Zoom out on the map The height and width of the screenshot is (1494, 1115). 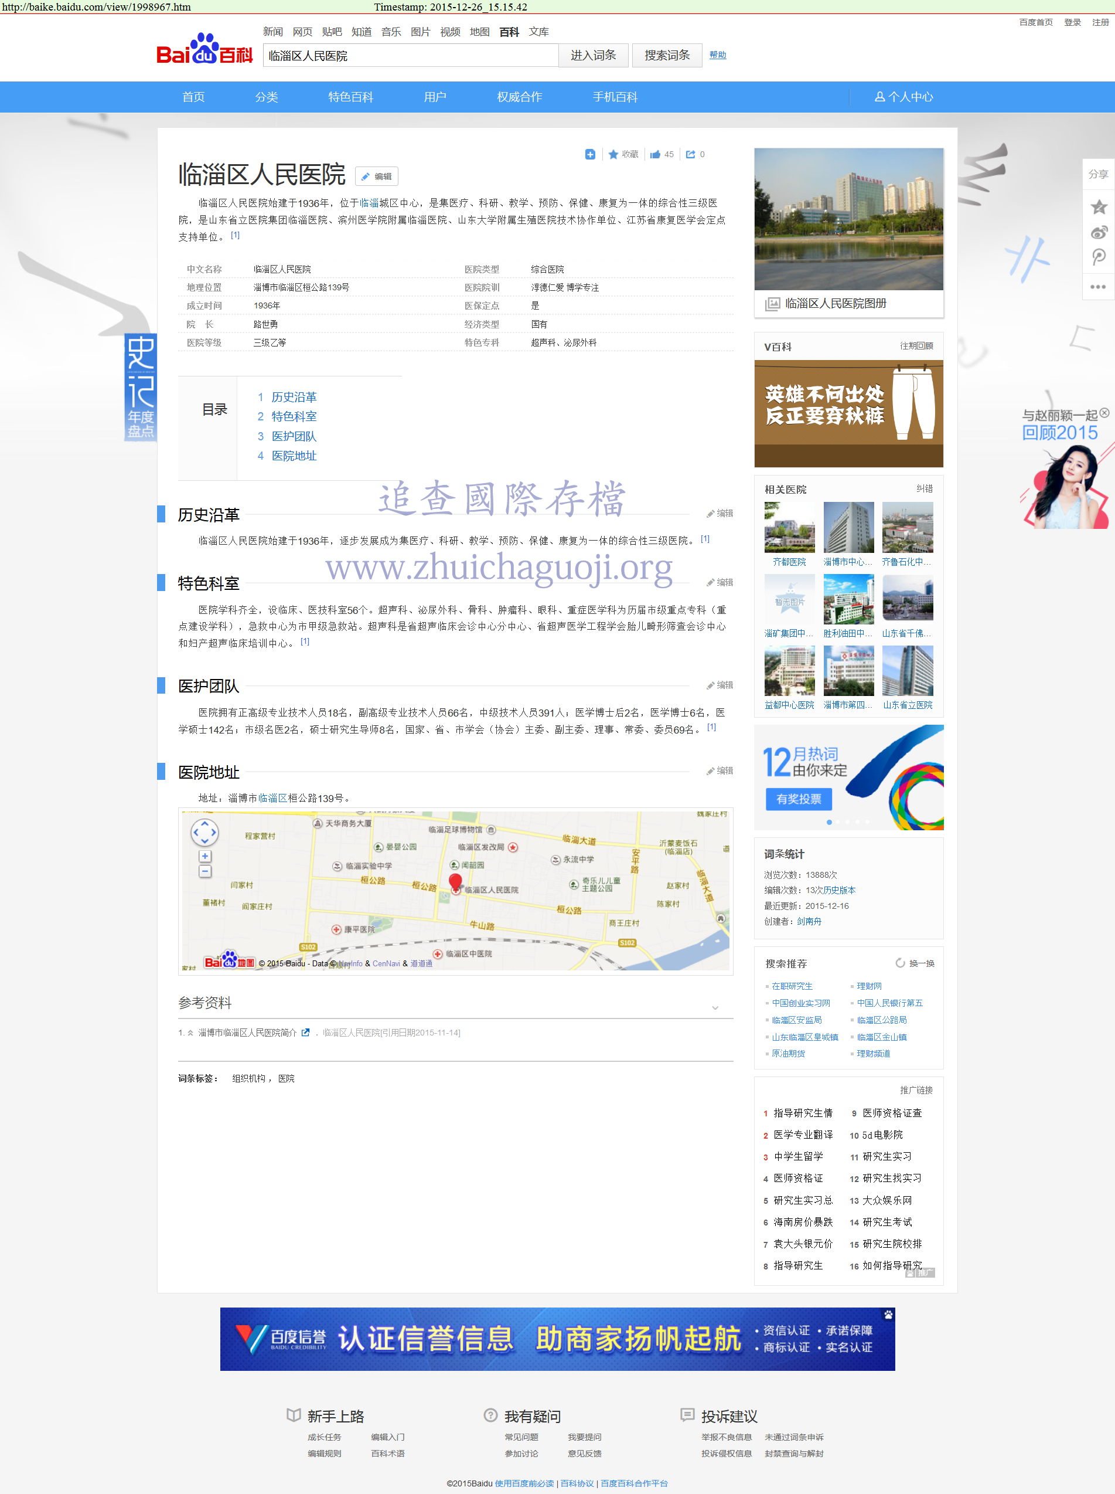tap(205, 871)
